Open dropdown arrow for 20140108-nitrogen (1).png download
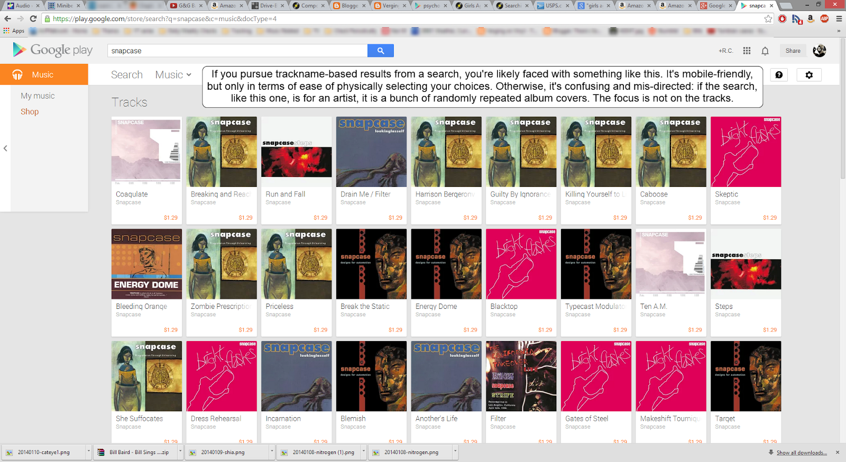The width and height of the screenshot is (846, 462). (x=363, y=452)
